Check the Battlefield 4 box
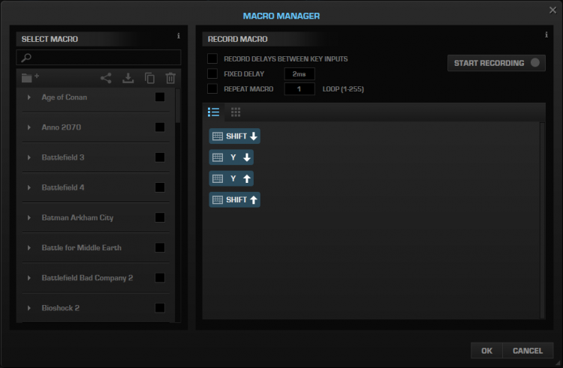This screenshot has width=563, height=368. 160,187
